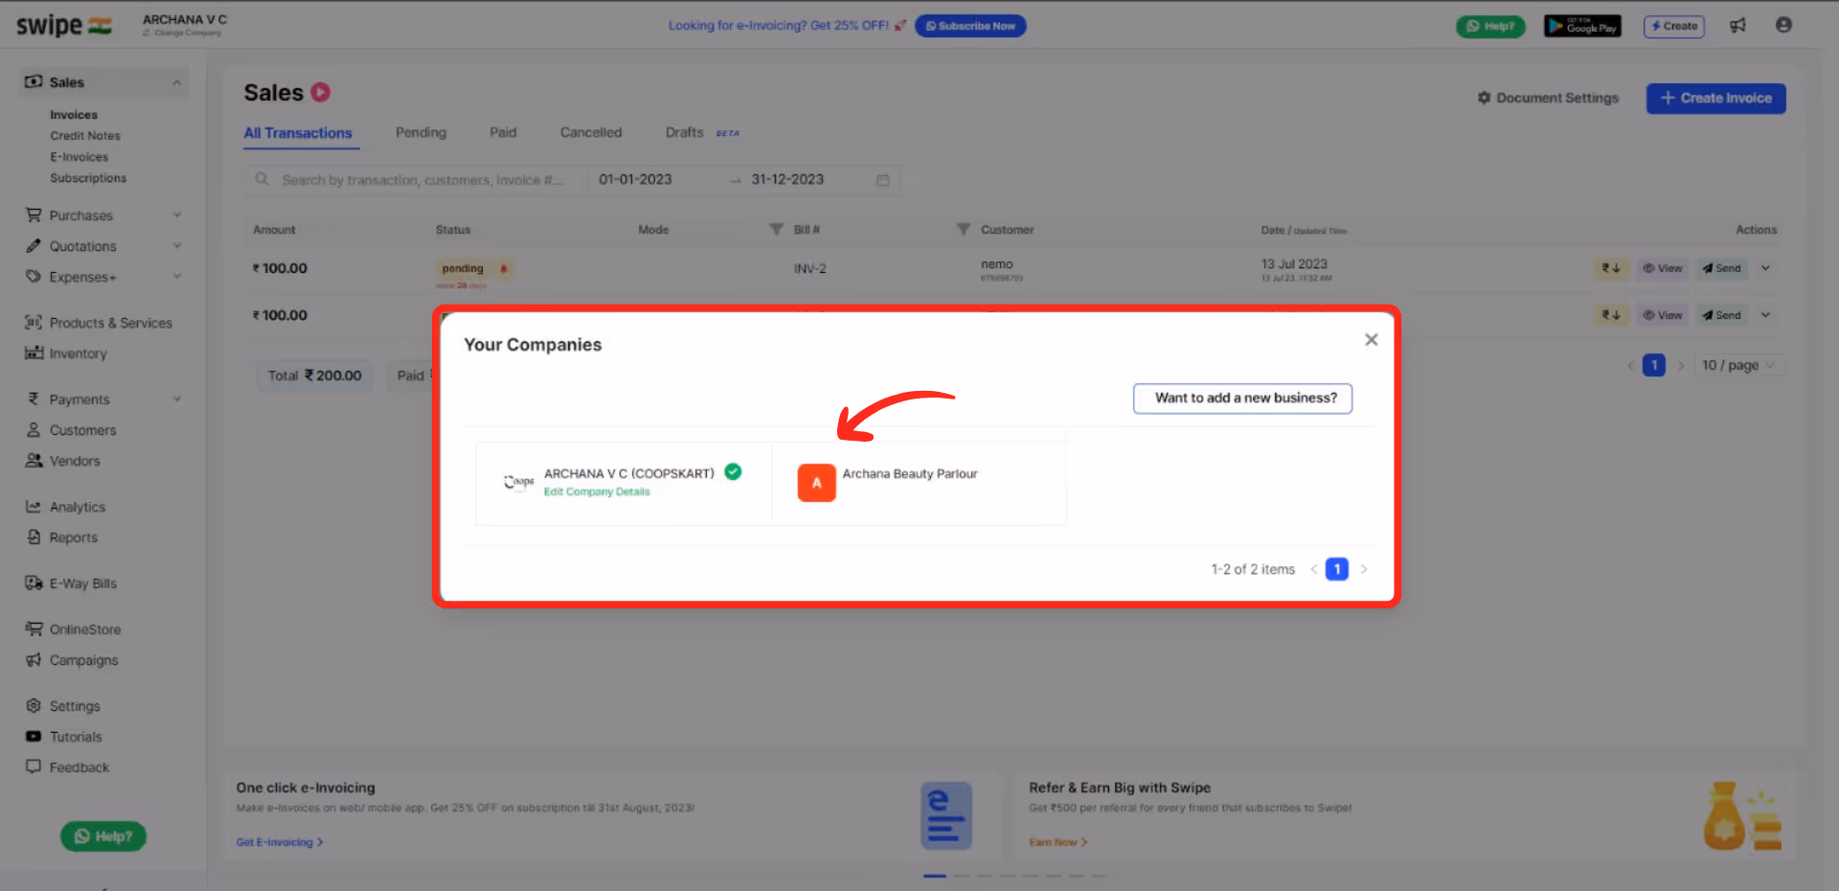
Task: Click the top bar Create button
Action: pos(1674,26)
